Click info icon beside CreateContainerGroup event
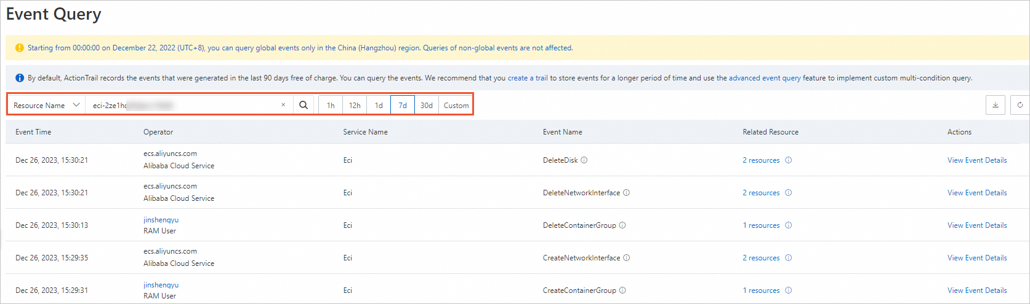1030x304 pixels. coord(622,290)
